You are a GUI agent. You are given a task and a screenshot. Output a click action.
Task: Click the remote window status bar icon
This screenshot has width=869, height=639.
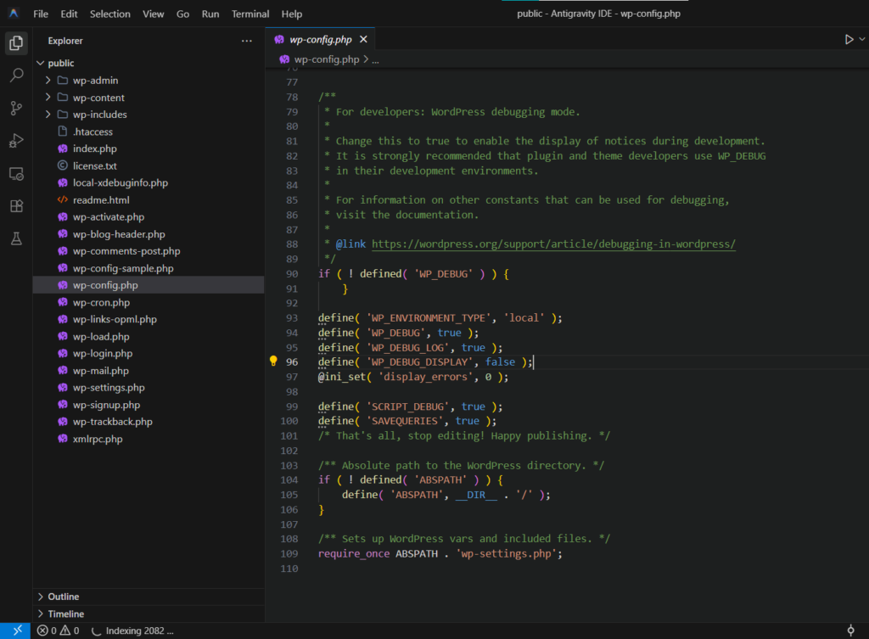(x=15, y=631)
